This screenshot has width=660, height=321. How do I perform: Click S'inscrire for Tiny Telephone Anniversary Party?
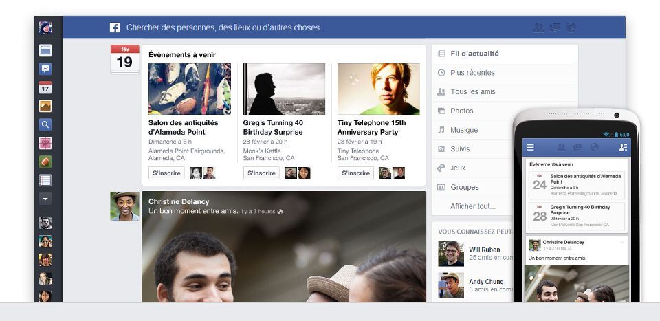pyautogui.click(x=355, y=173)
